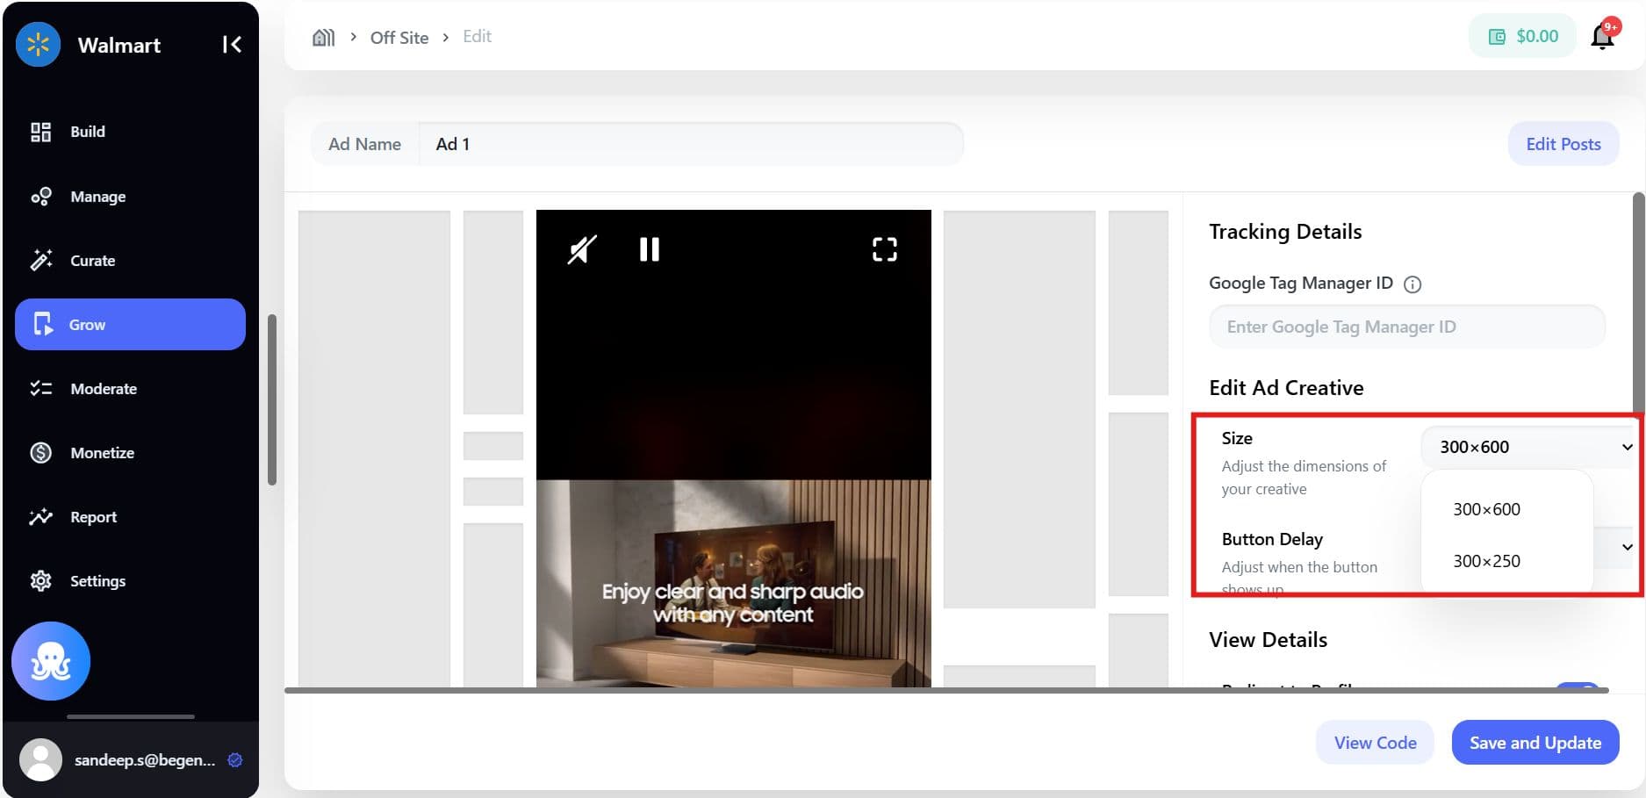This screenshot has height=798, width=1646.
Task: Click the Edit Posts button
Action: click(x=1563, y=144)
